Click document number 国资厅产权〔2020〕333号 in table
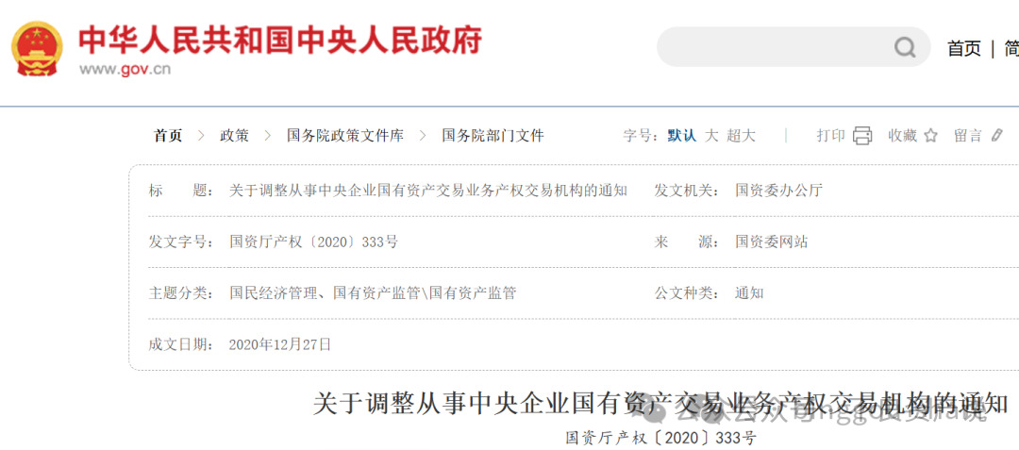This screenshot has width=1019, height=450. [313, 242]
